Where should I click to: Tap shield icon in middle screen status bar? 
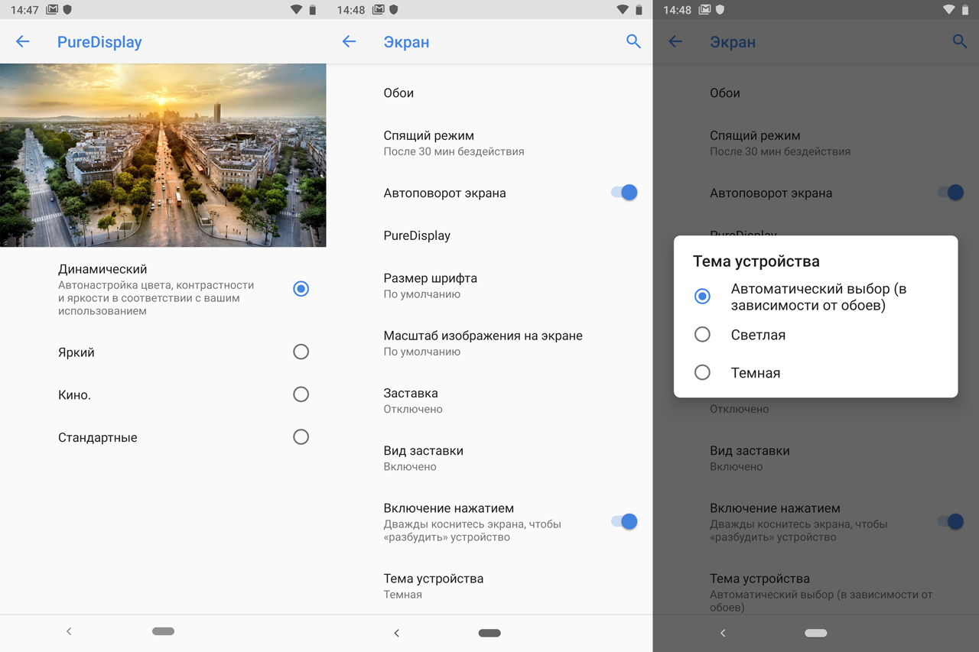394,10
